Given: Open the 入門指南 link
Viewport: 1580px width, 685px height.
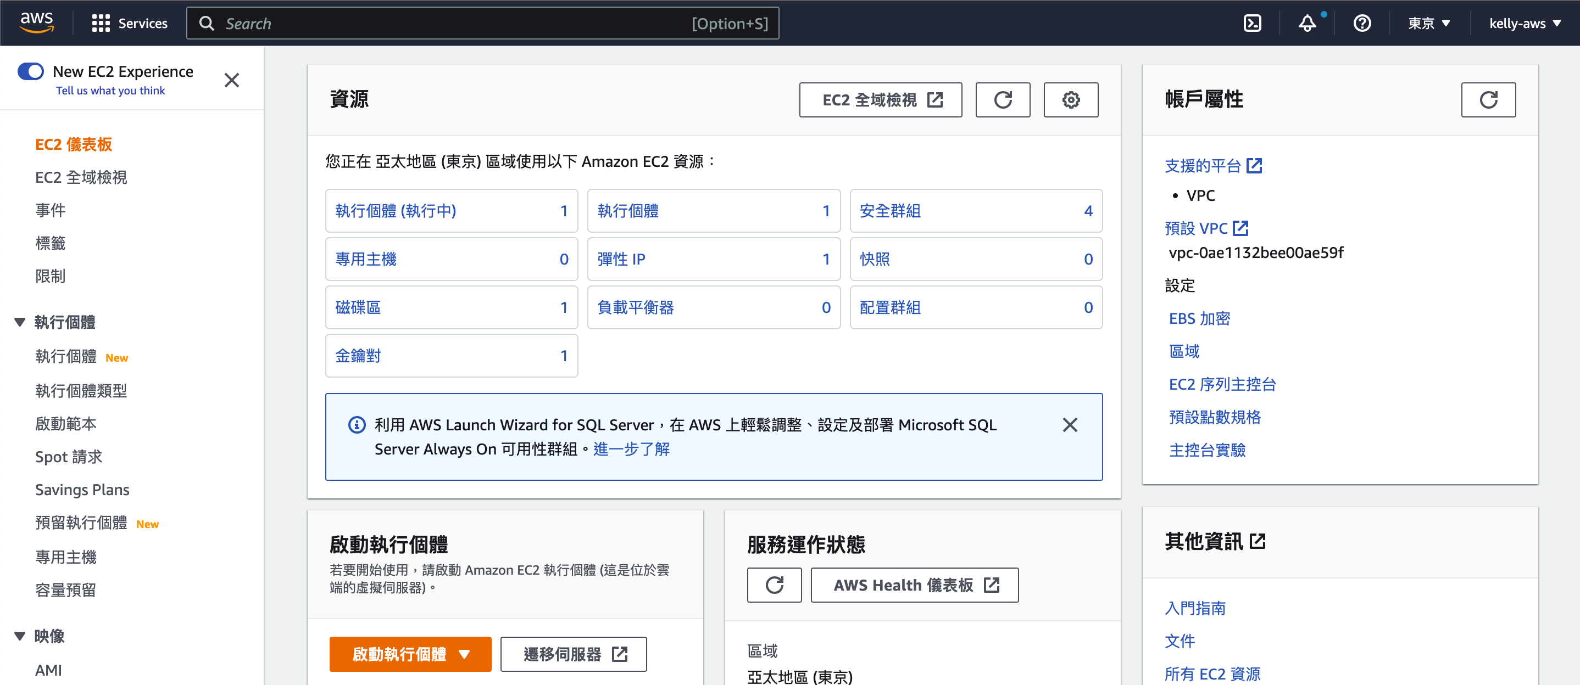Looking at the screenshot, I should (1195, 608).
